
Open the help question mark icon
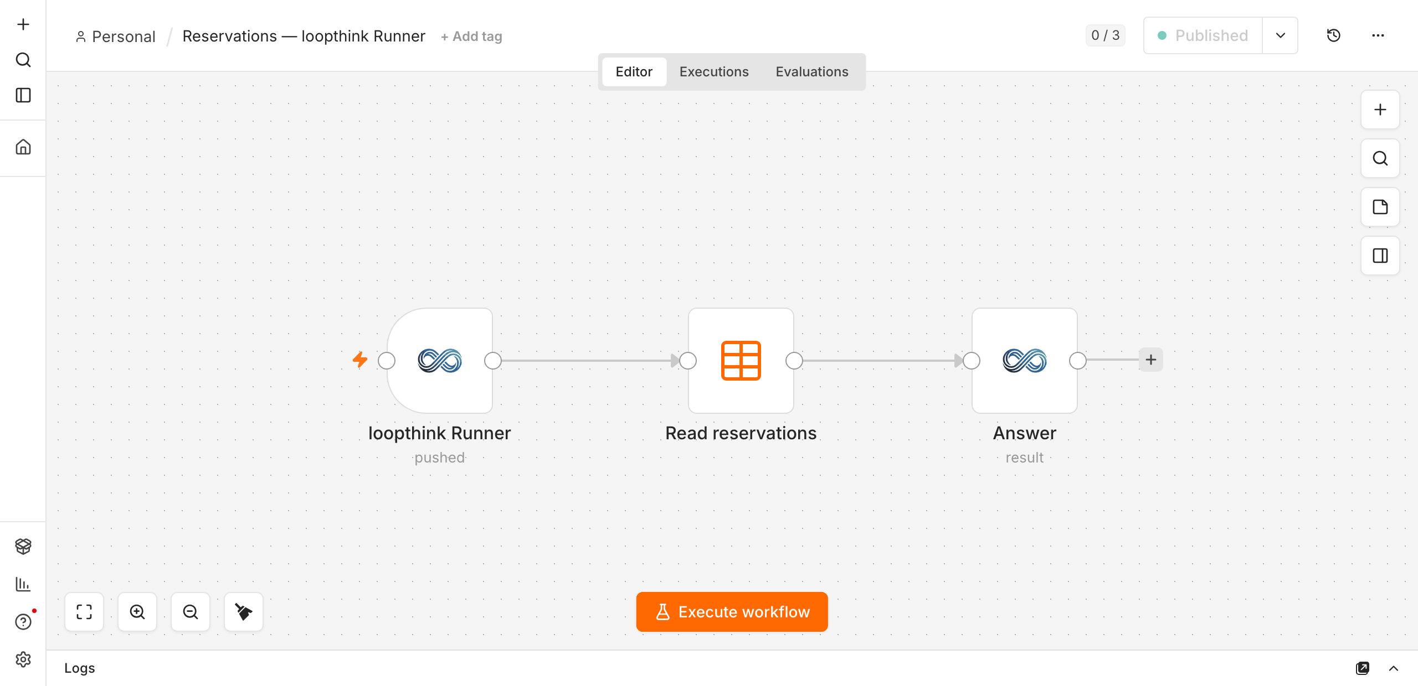23,622
